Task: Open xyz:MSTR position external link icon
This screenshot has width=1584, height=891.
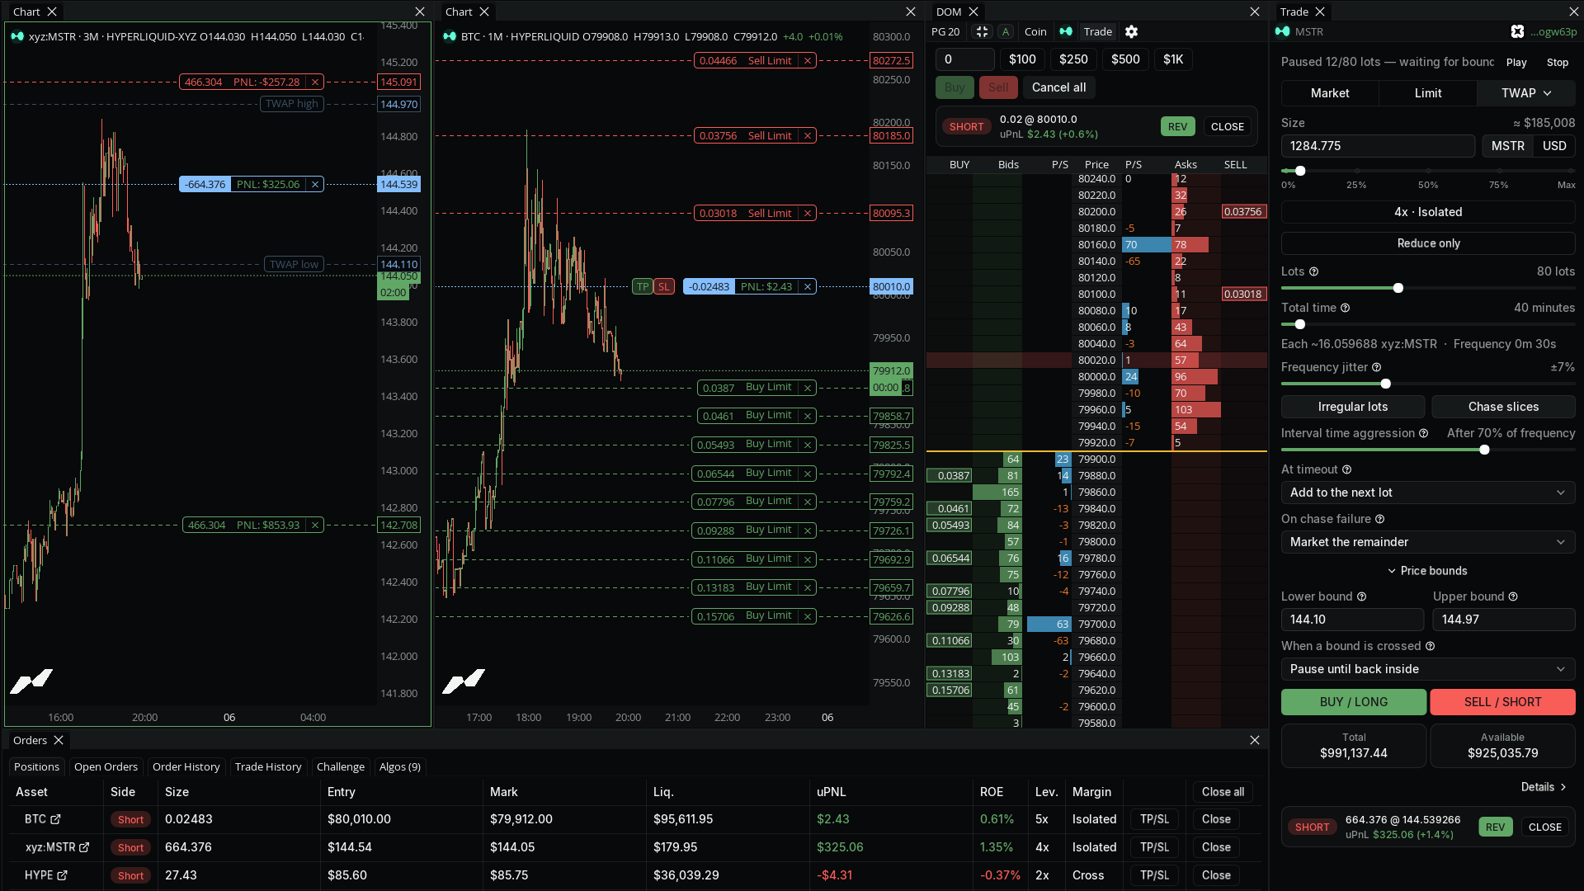Action: pos(84,847)
